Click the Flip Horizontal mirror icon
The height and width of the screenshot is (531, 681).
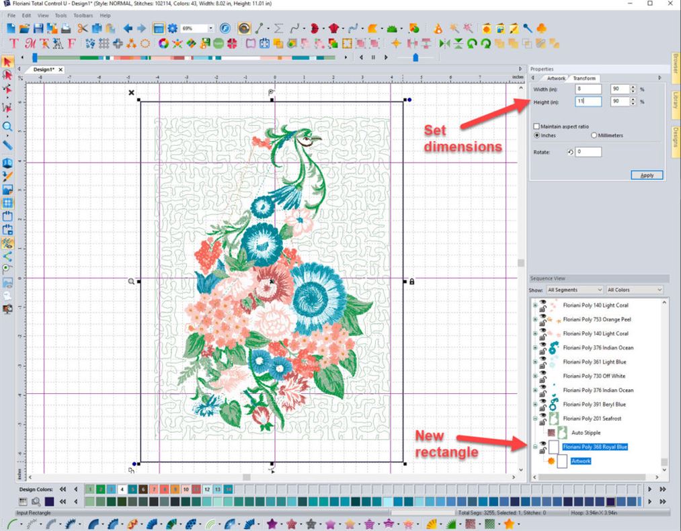click(x=444, y=43)
